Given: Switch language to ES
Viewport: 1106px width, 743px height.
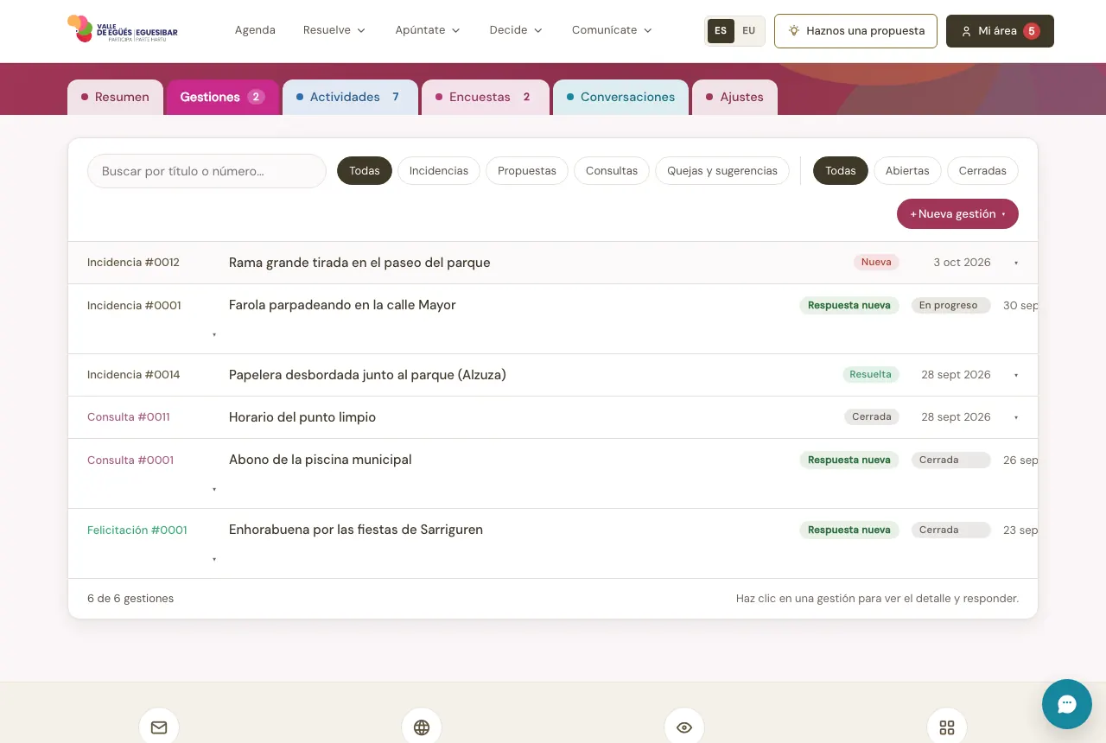Looking at the screenshot, I should click(x=721, y=31).
